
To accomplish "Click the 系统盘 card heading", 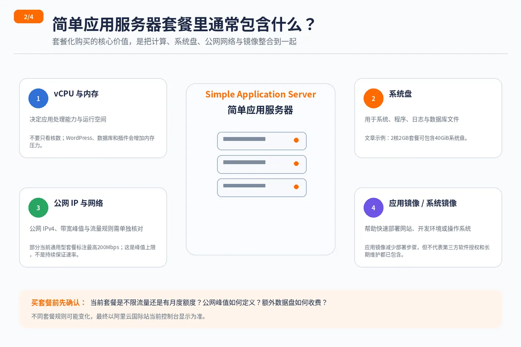I will pyautogui.click(x=400, y=94).
